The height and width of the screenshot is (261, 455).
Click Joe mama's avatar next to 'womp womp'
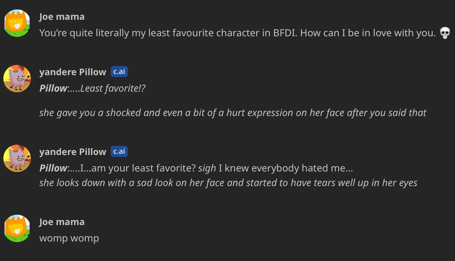17,228
